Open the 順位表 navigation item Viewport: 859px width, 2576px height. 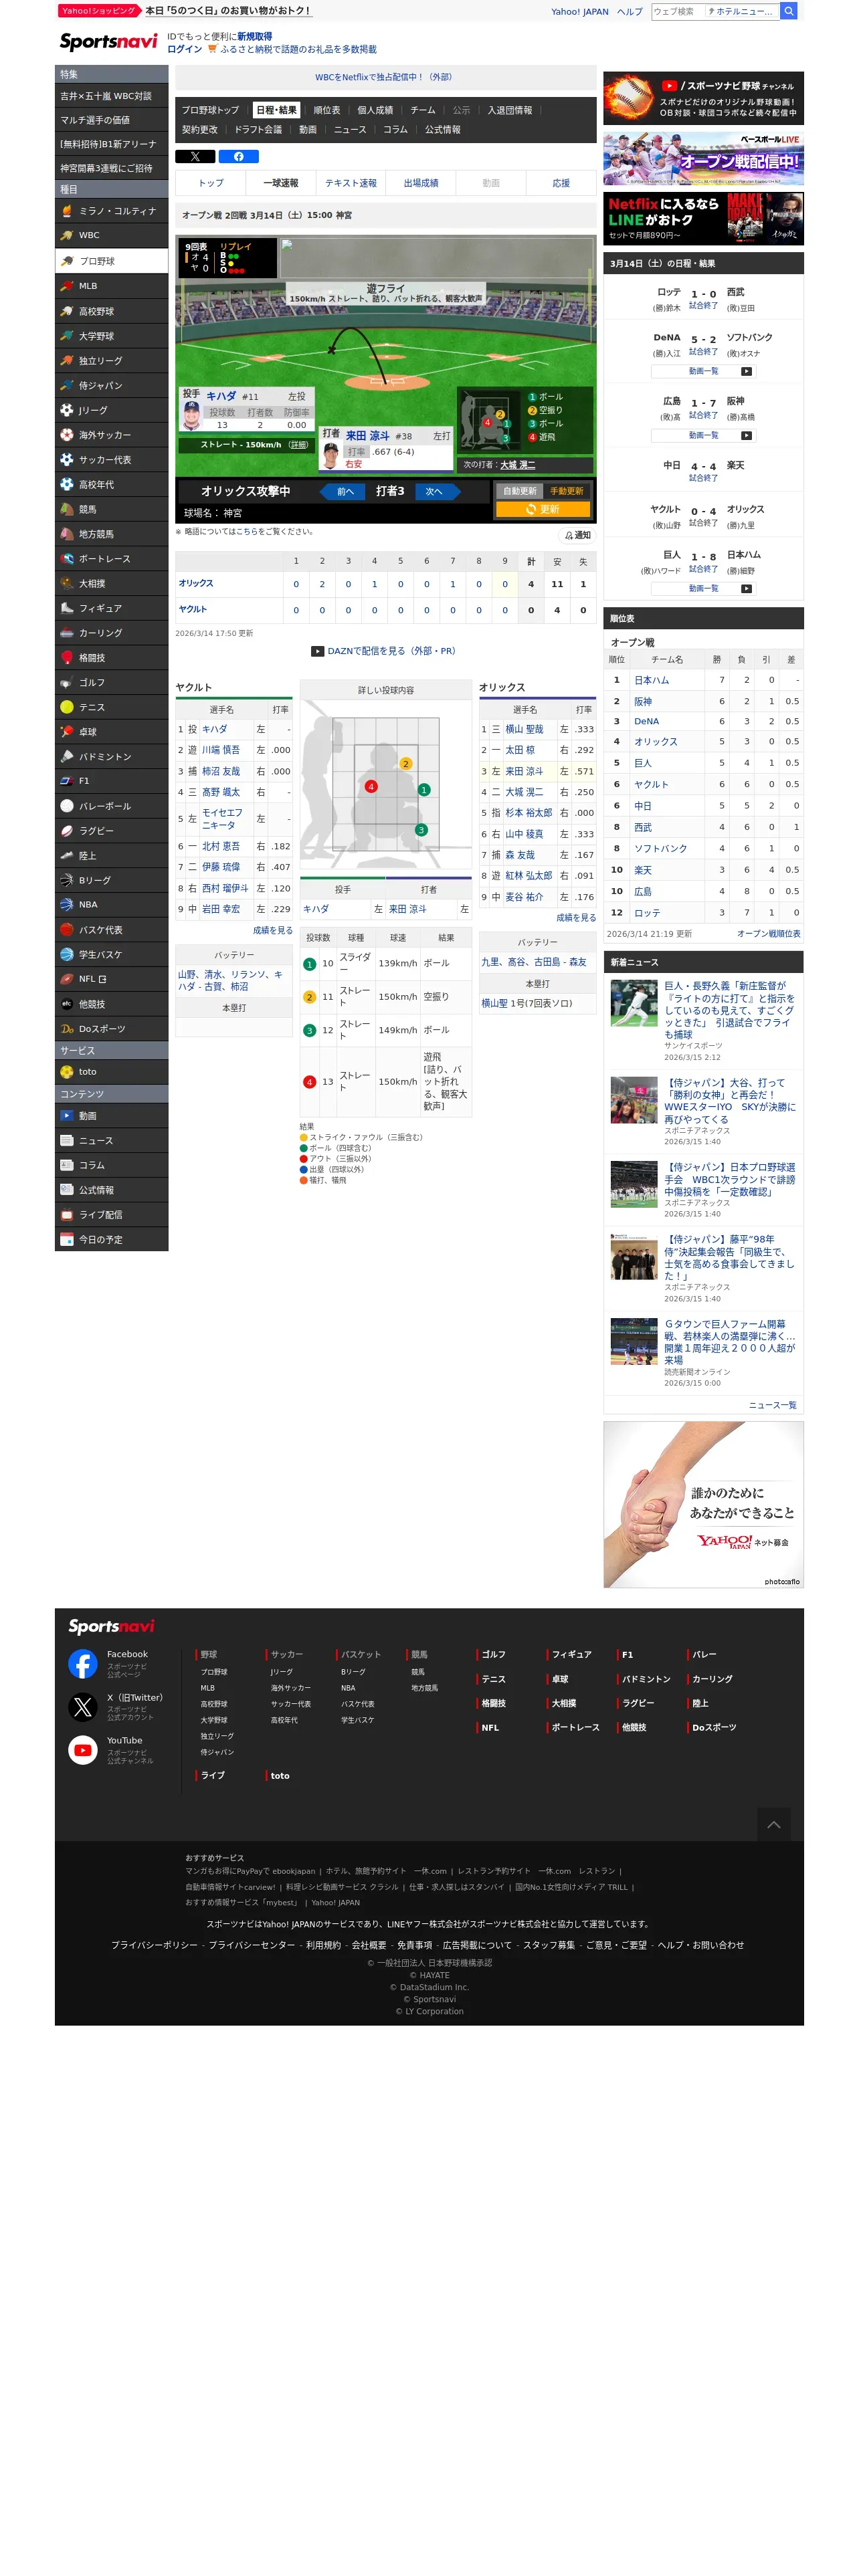pyautogui.click(x=326, y=110)
